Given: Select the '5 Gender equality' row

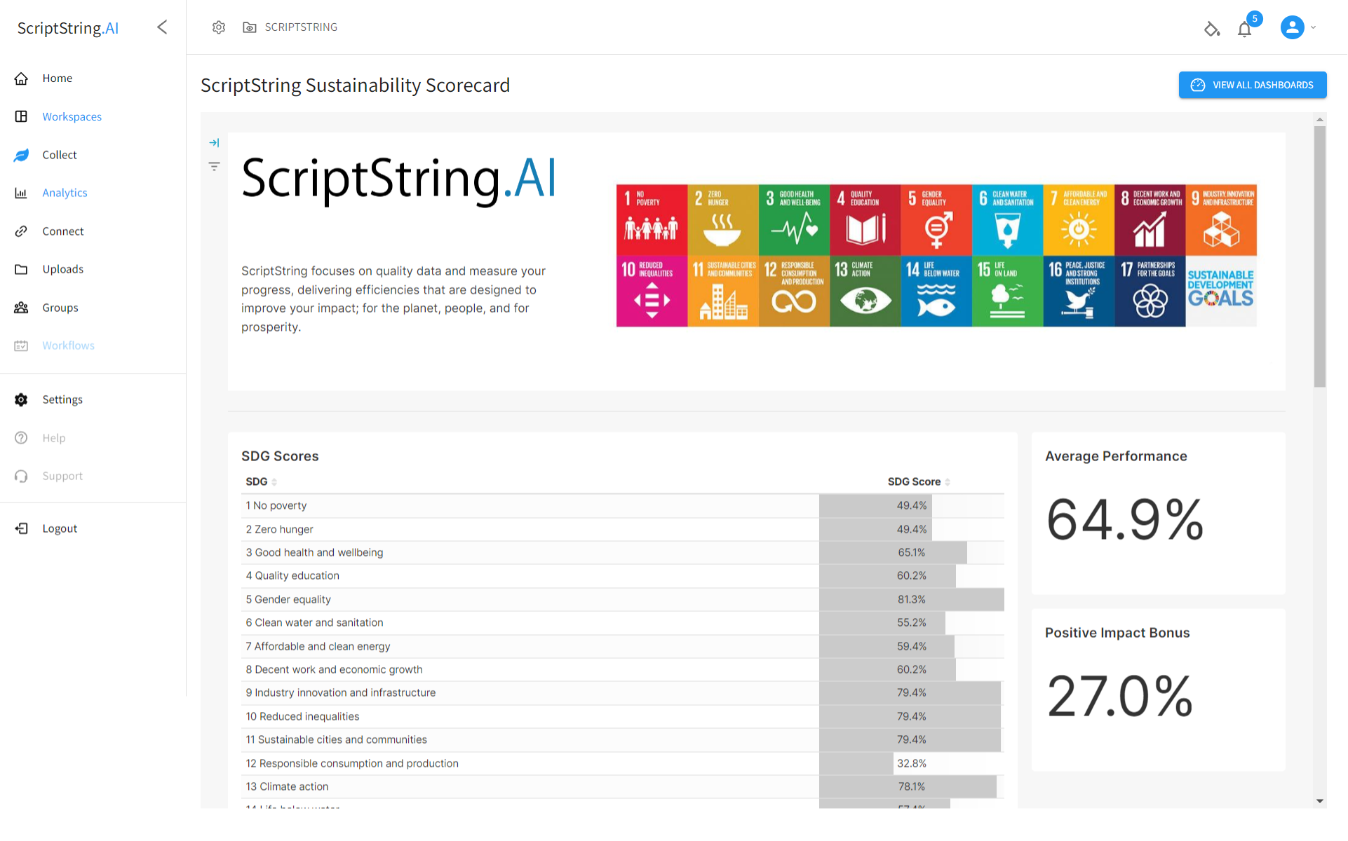Looking at the screenshot, I should 623,600.
